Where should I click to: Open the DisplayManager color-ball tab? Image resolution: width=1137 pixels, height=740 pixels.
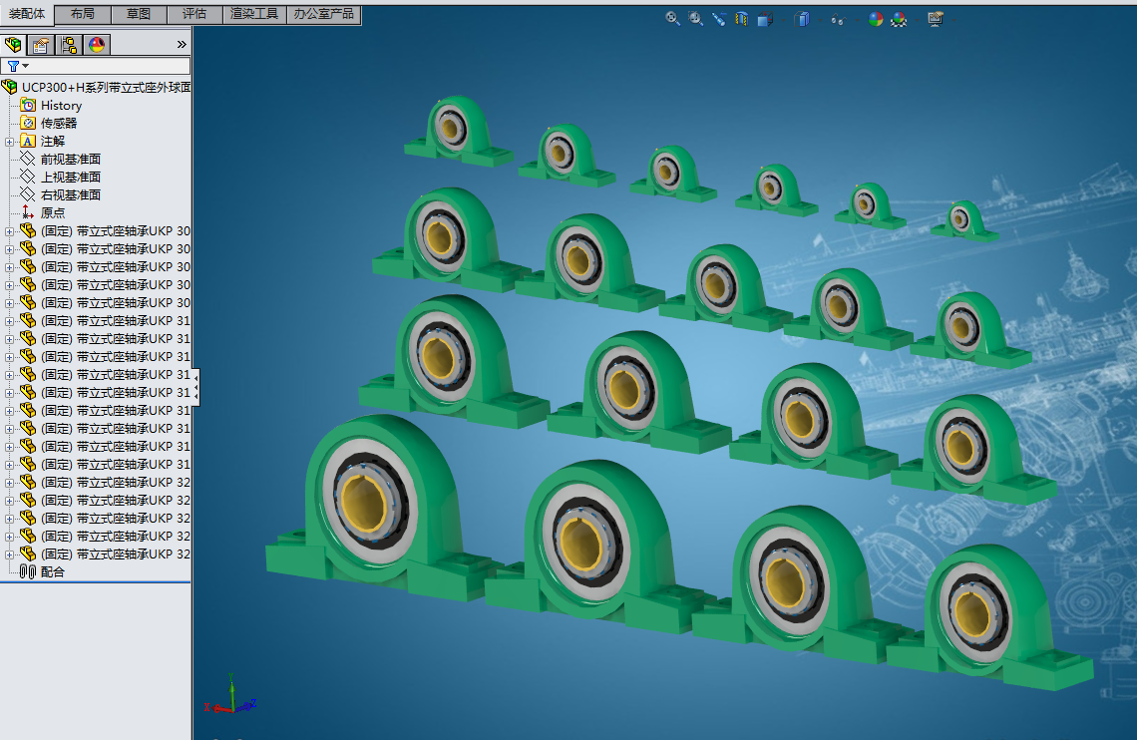tap(97, 45)
